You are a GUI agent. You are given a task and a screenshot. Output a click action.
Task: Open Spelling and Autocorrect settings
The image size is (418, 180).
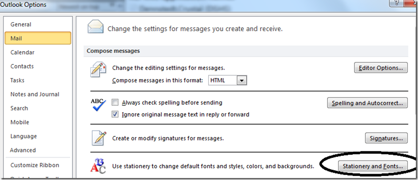pos(367,103)
